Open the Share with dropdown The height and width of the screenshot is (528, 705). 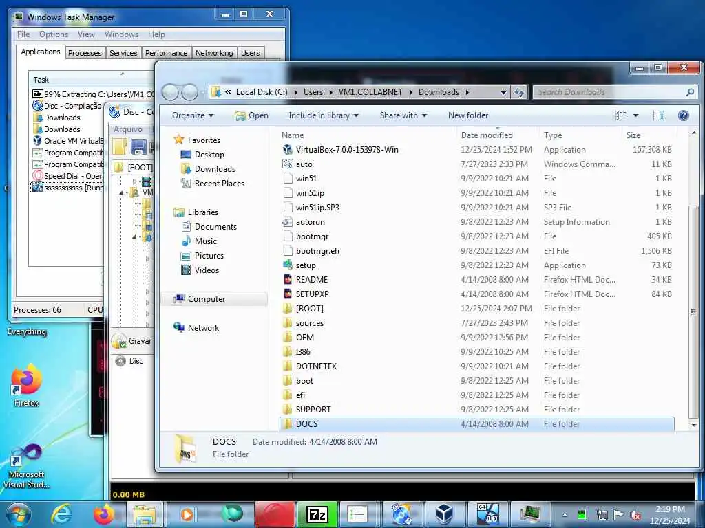[403, 115]
